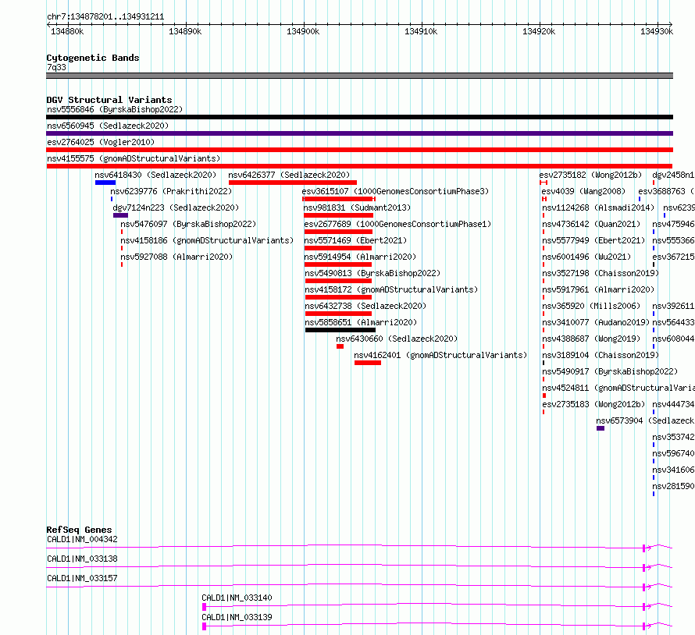Click the purple dgv7124n223 variant bar
Viewport: 695px width, 635px height.
coord(120,215)
